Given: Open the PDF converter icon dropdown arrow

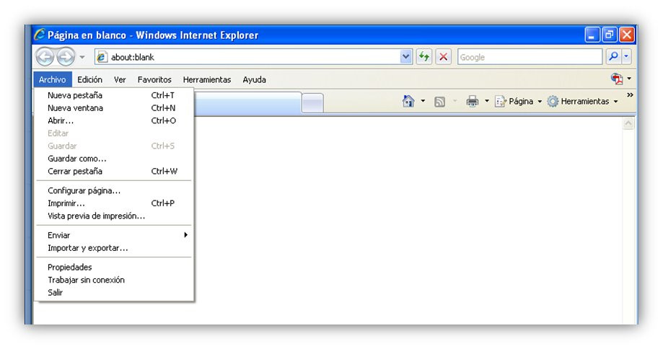Looking at the screenshot, I should [x=629, y=79].
